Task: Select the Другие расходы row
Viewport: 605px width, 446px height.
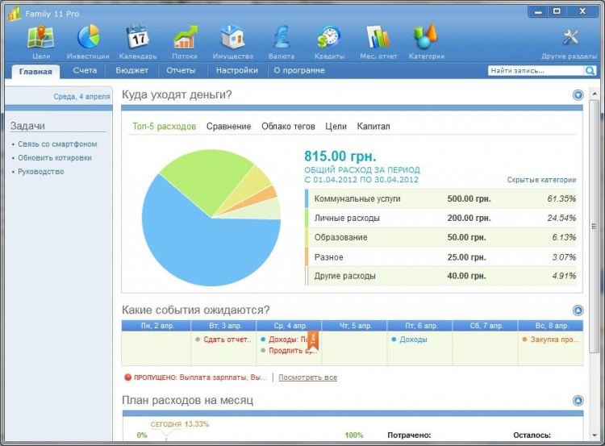Action: point(440,276)
